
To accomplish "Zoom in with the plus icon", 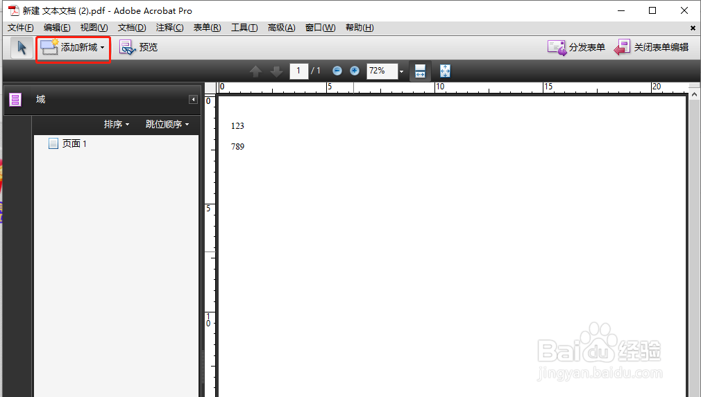I will [x=355, y=71].
